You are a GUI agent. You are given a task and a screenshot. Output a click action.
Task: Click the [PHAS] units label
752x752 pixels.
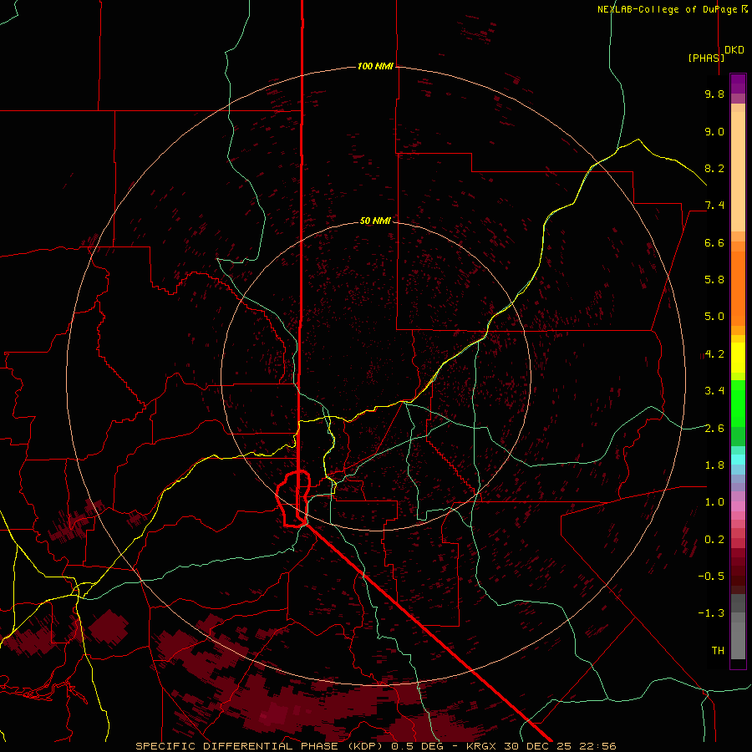(x=706, y=58)
